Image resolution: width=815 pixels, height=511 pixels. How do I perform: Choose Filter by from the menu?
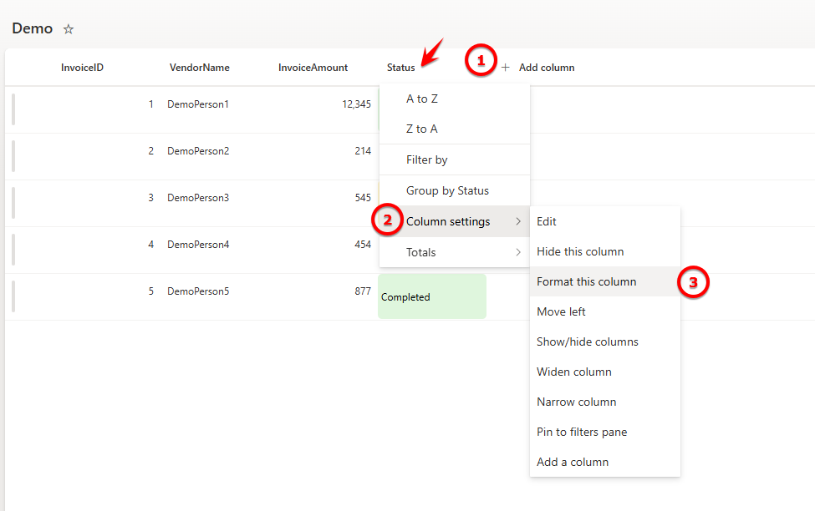pos(427,159)
